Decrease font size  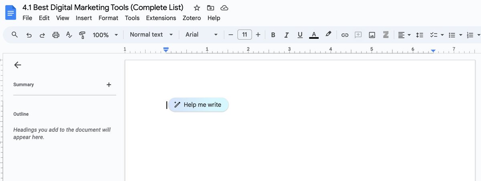coord(230,35)
